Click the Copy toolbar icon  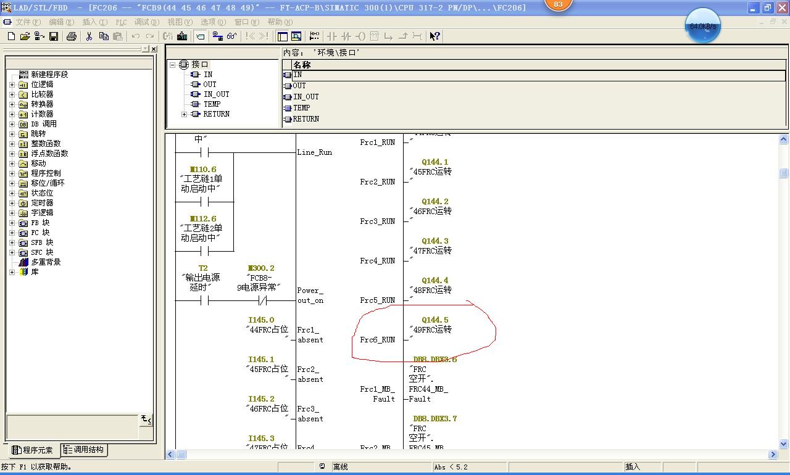click(104, 36)
